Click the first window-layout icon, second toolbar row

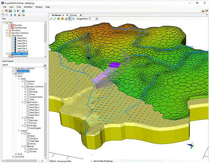click(x=2, y=15)
